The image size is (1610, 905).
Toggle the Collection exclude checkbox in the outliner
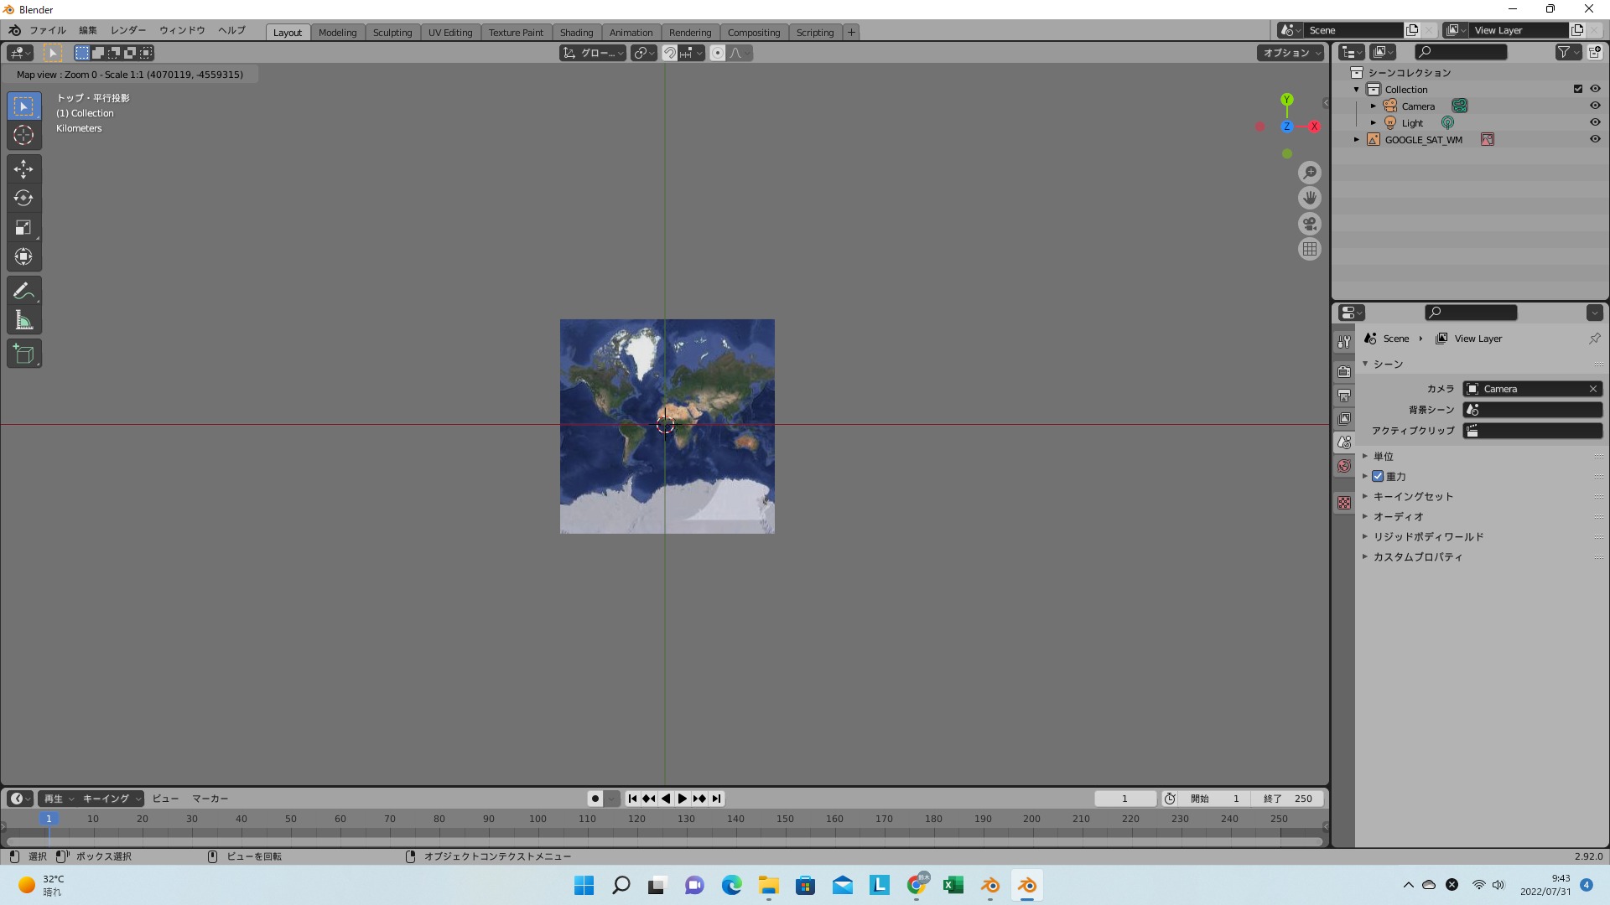[1577, 89]
